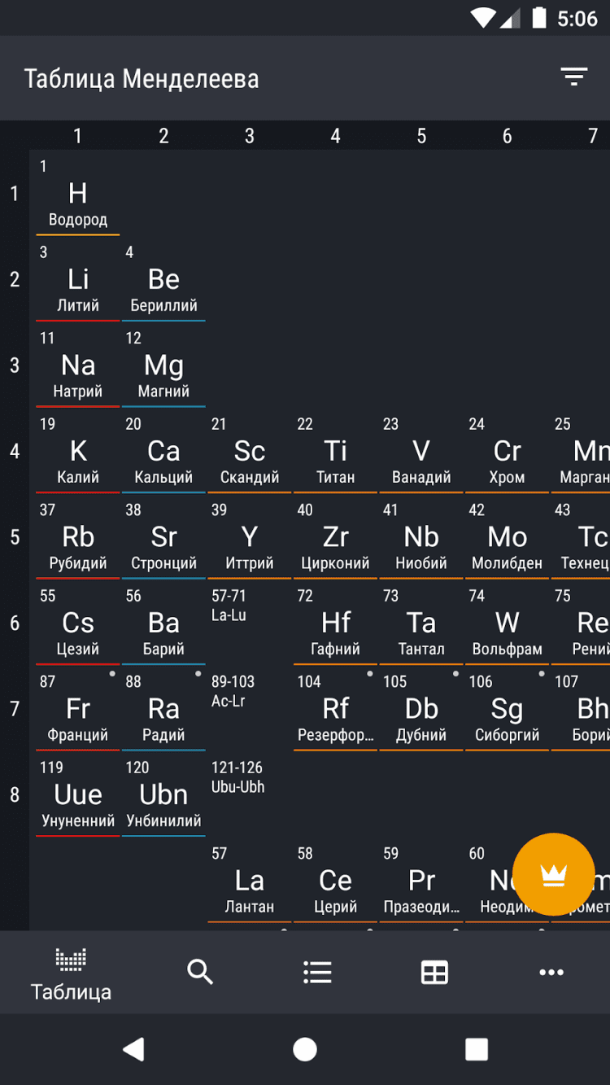Choose the Франций (Fr) element
The height and width of the screenshot is (1085, 610).
[78, 712]
